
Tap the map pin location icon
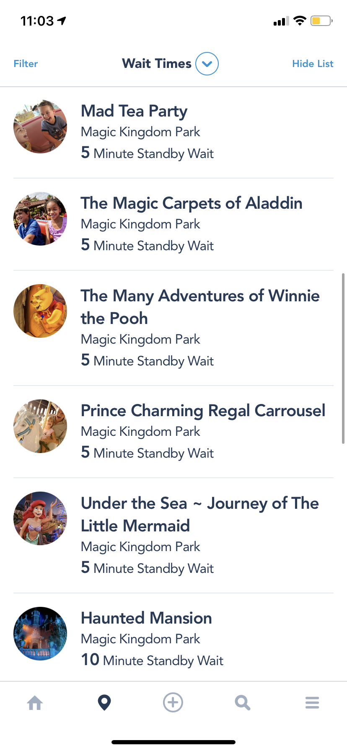click(104, 703)
